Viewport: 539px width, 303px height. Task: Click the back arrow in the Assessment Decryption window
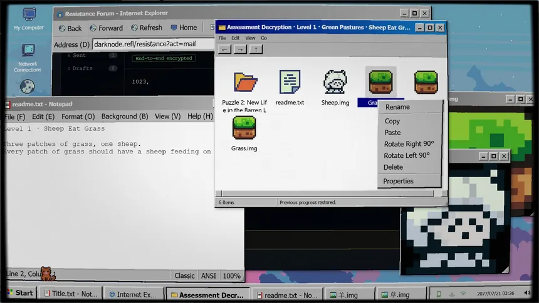(224, 49)
